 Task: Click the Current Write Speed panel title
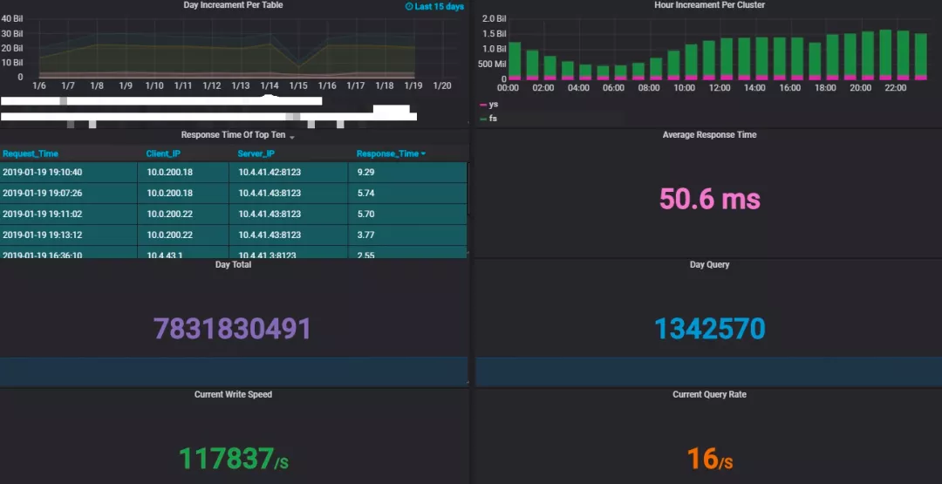tap(233, 394)
